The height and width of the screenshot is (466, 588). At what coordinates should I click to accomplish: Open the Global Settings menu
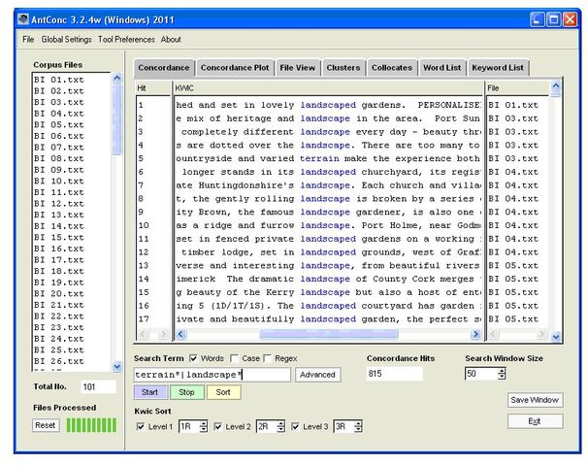tap(66, 40)
